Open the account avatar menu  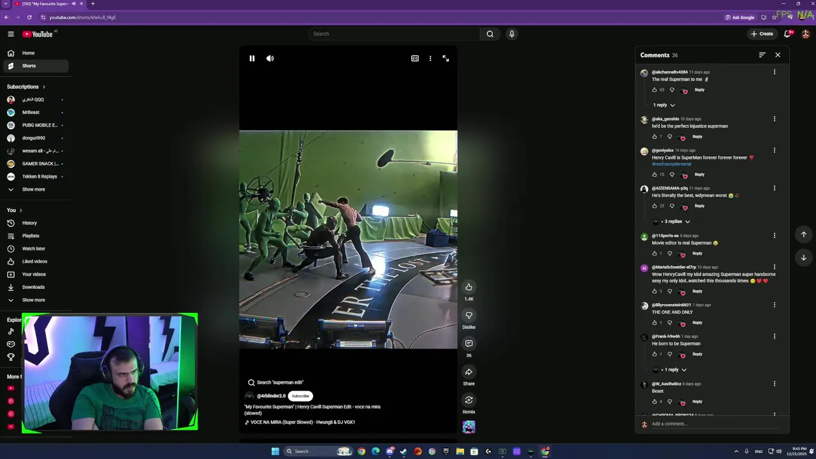click(x=806, y=34)
